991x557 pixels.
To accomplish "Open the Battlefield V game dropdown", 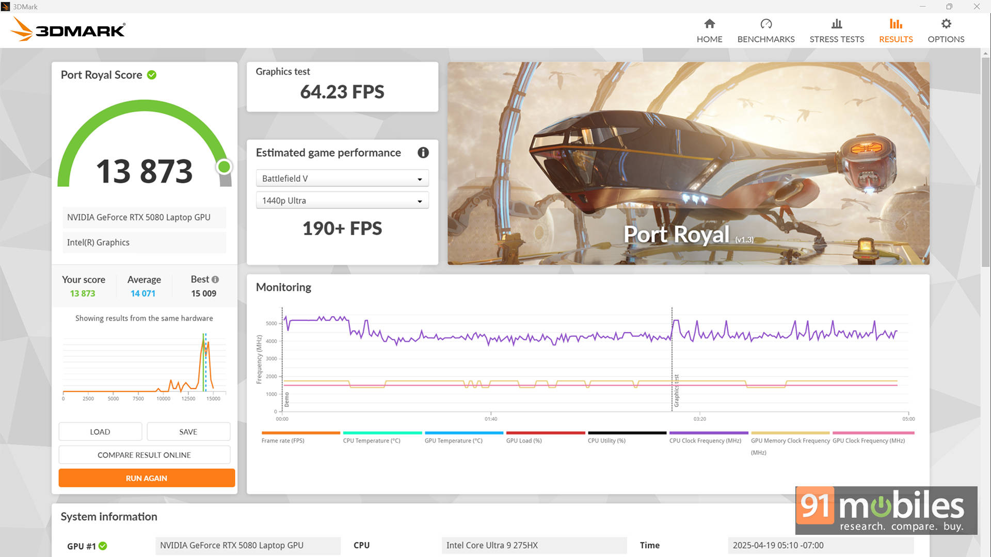I will pyautogui.click(x=342, y=178).
